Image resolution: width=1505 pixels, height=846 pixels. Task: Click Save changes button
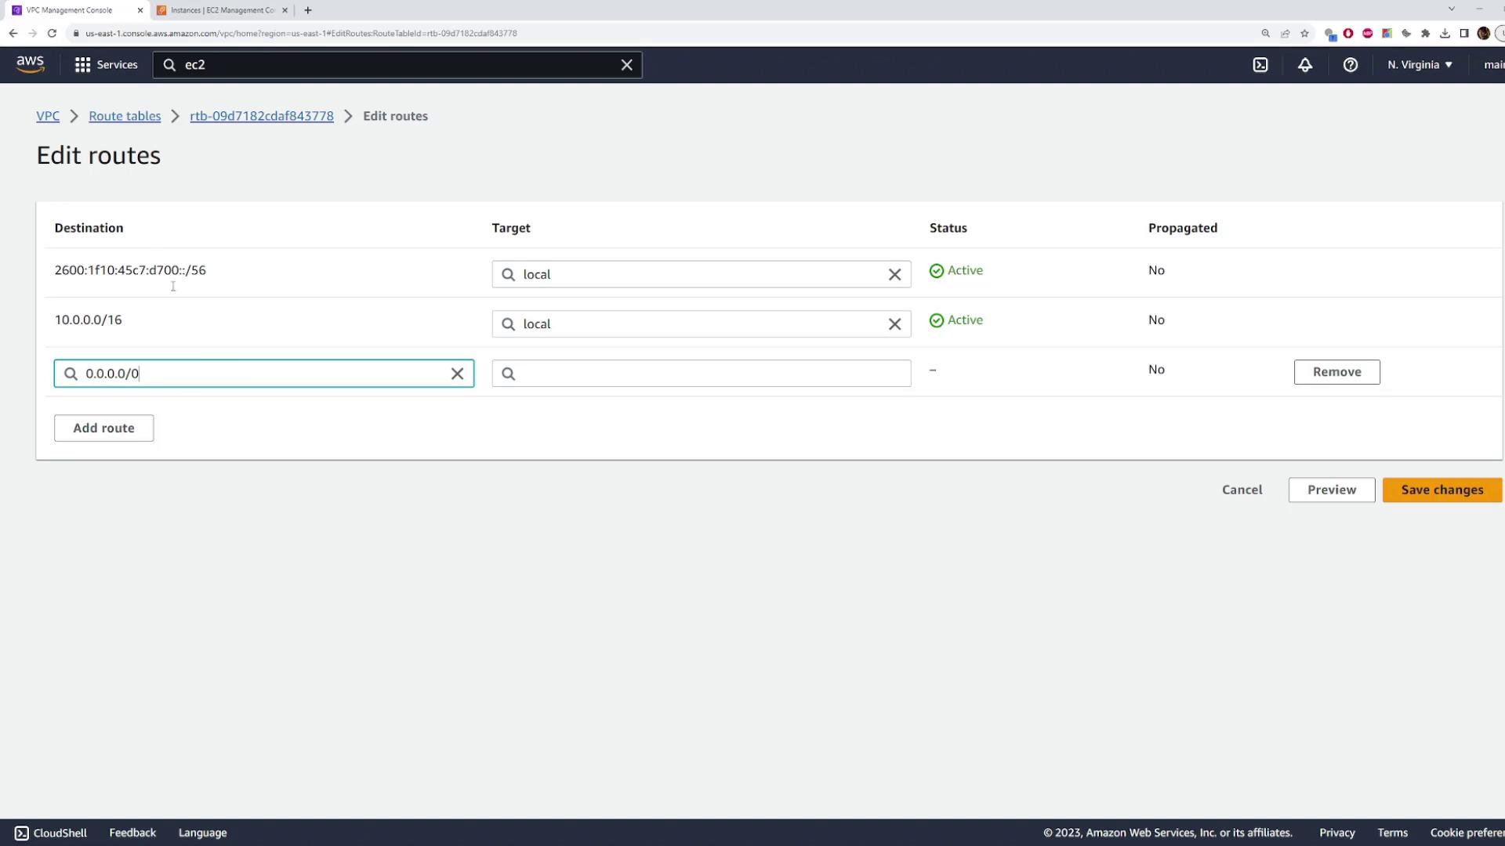tap(1442, 490)
